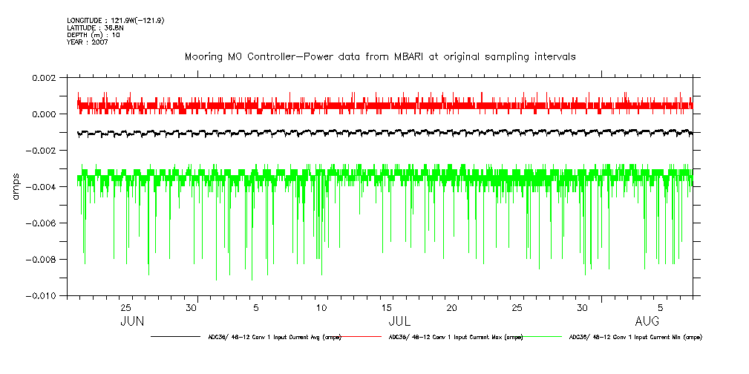Image resolution: width=749 pixels, height=374 pixels.
Task: Click the 0.002 y-axis tick label
Action: click(44, 78)
